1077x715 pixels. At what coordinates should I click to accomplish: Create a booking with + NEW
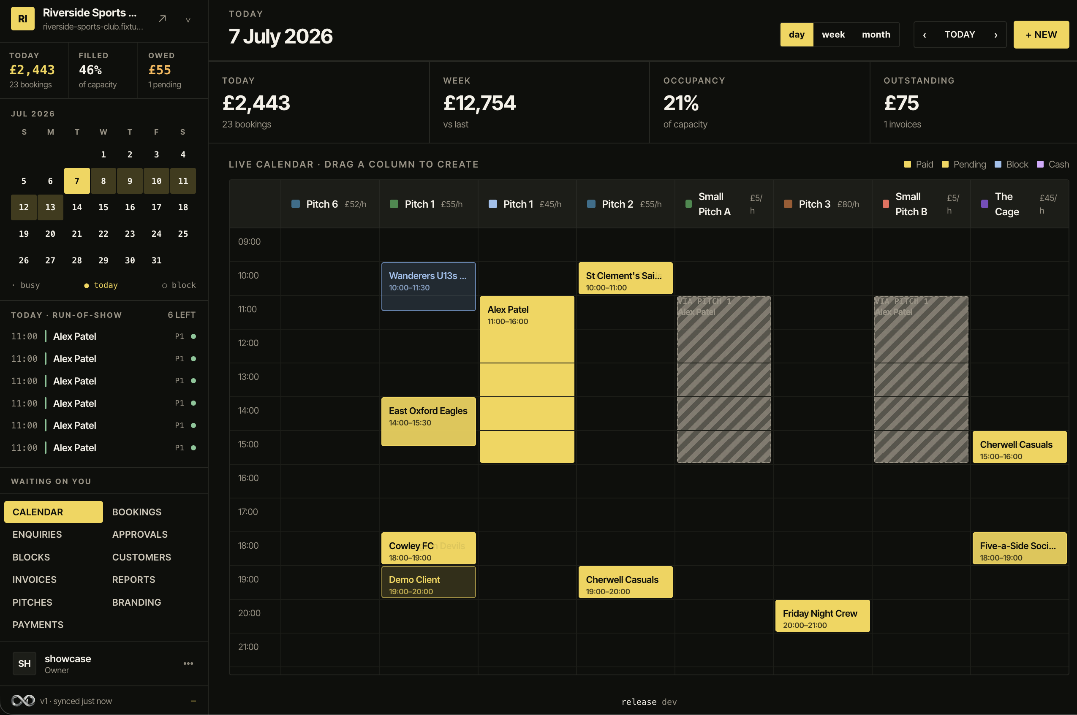pos(1041,35)
